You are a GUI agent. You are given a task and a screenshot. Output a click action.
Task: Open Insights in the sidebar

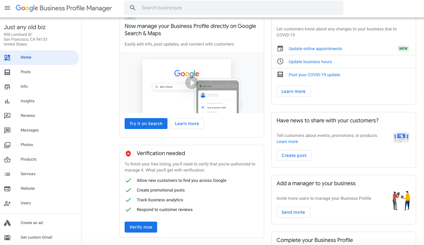40,101
